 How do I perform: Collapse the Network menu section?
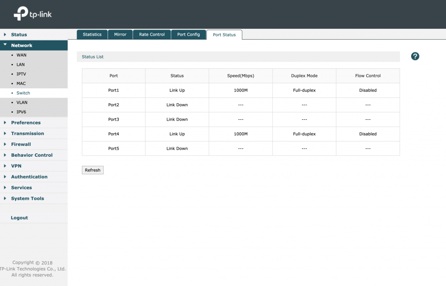(x=21, y=45)
